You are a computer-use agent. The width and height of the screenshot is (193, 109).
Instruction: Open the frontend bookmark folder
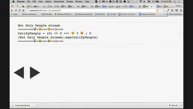[112, 14]
